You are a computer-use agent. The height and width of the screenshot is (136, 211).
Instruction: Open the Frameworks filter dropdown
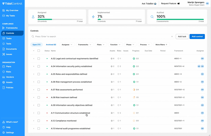point(84,45)
